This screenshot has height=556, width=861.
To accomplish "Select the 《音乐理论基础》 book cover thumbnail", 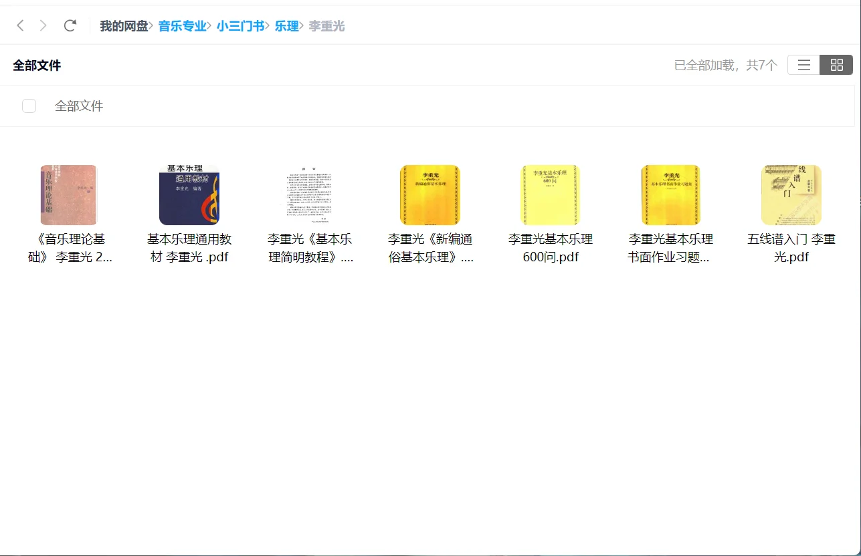I will [69, 195].
